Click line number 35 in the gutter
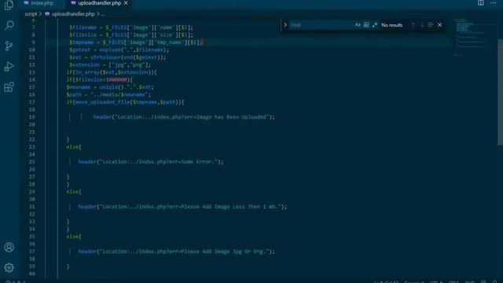 (31, 237)
